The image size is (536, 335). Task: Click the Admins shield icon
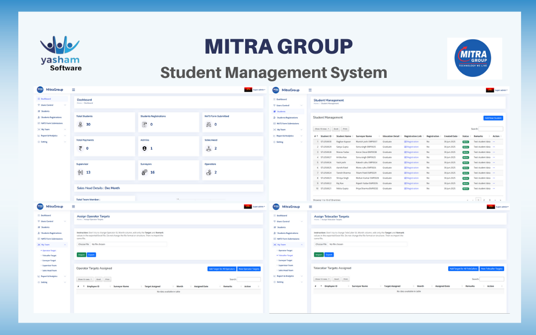144,148
